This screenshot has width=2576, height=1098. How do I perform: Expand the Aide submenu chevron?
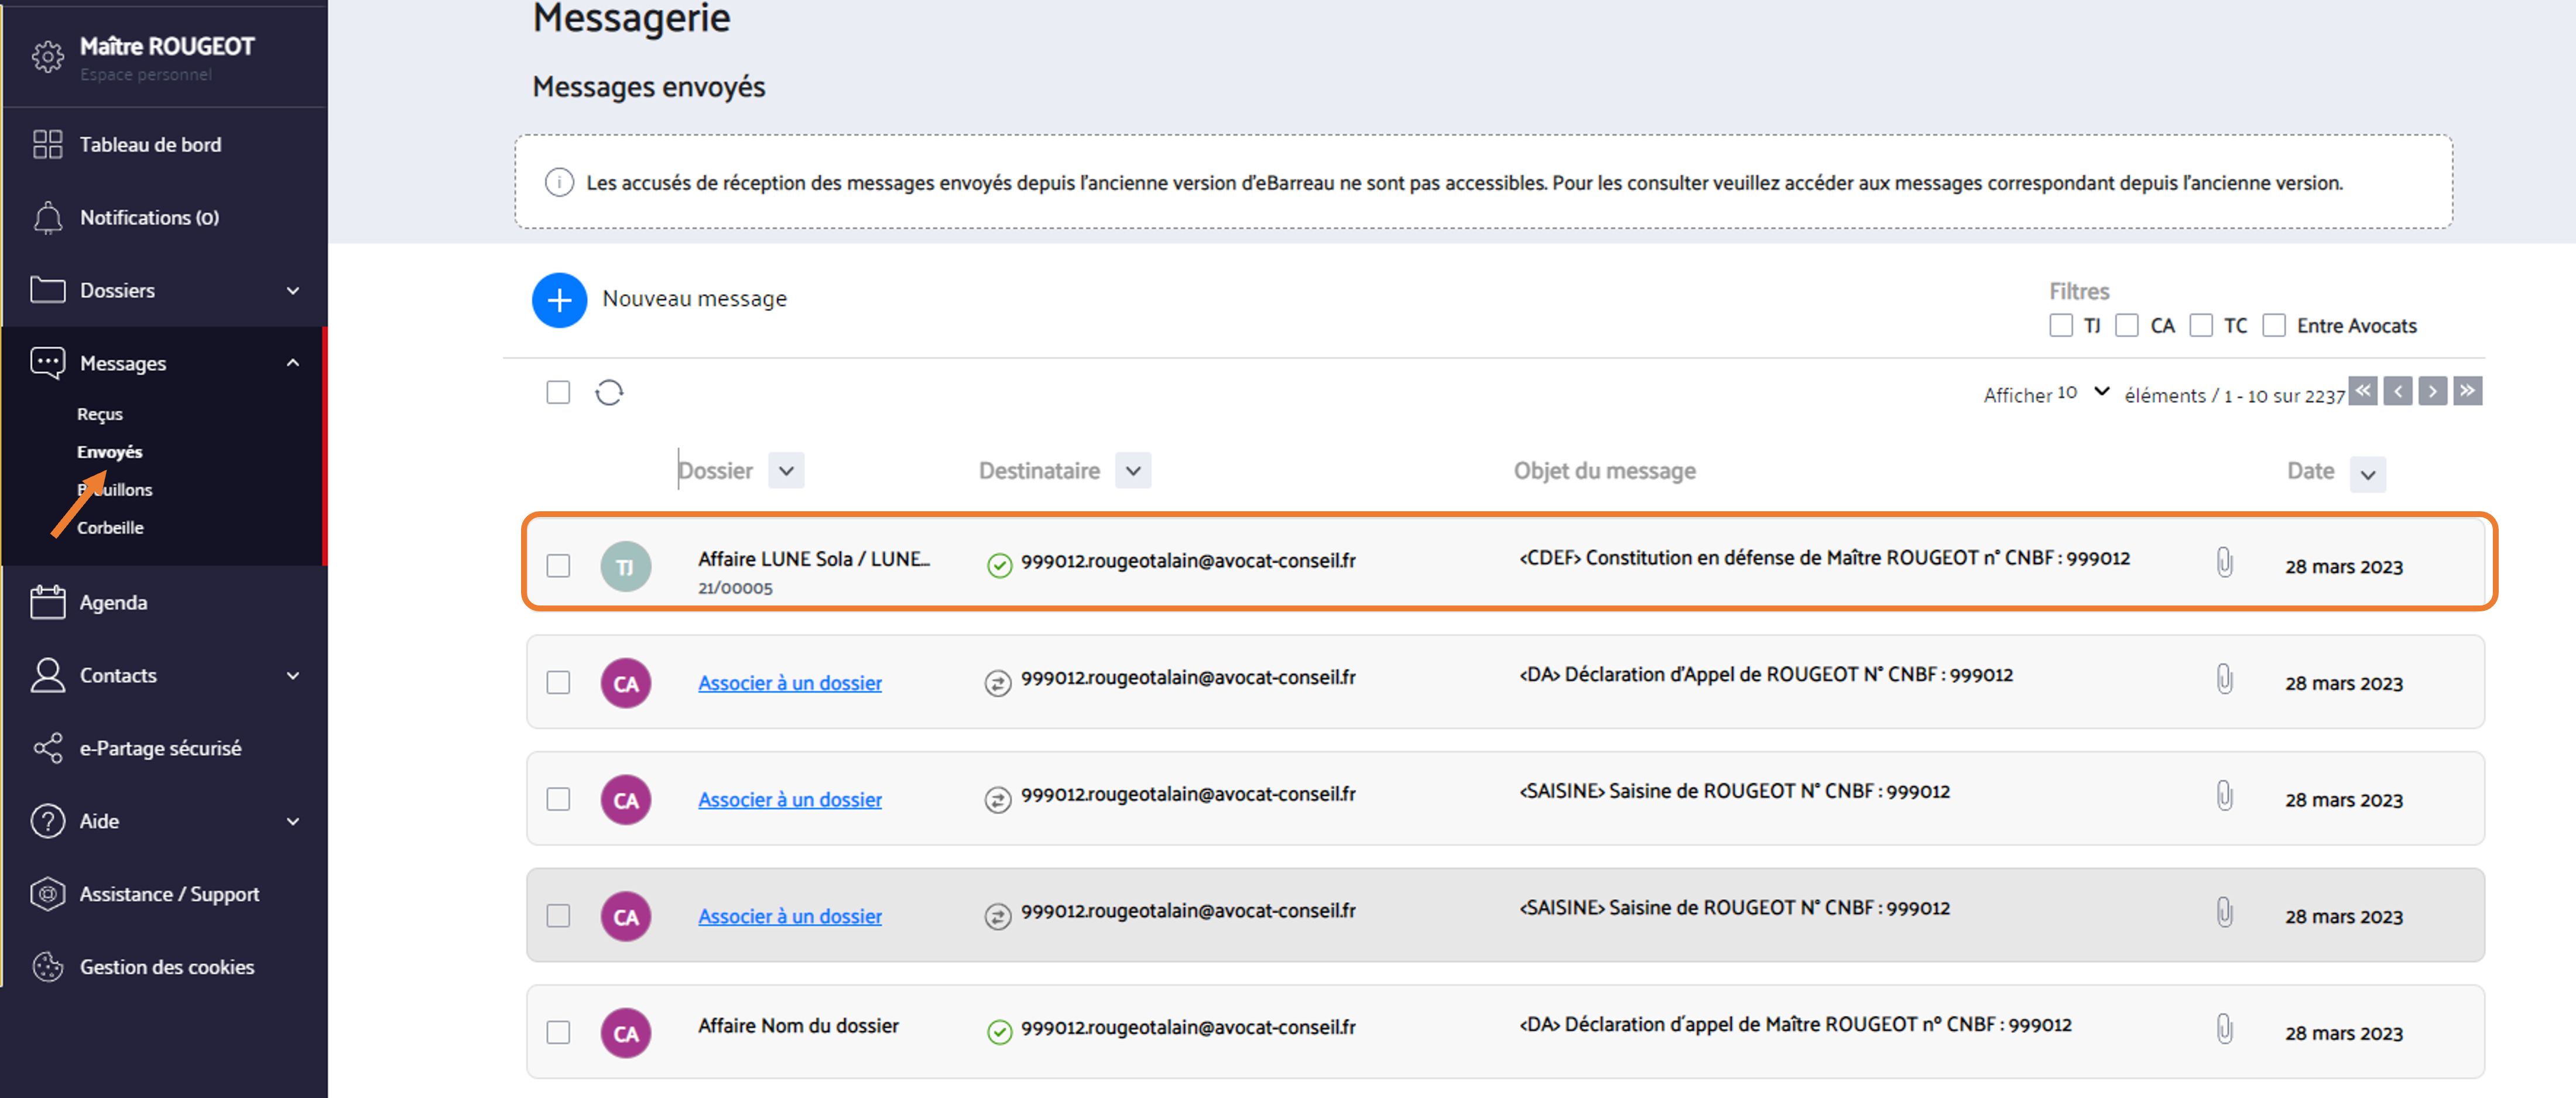point(293,822)
